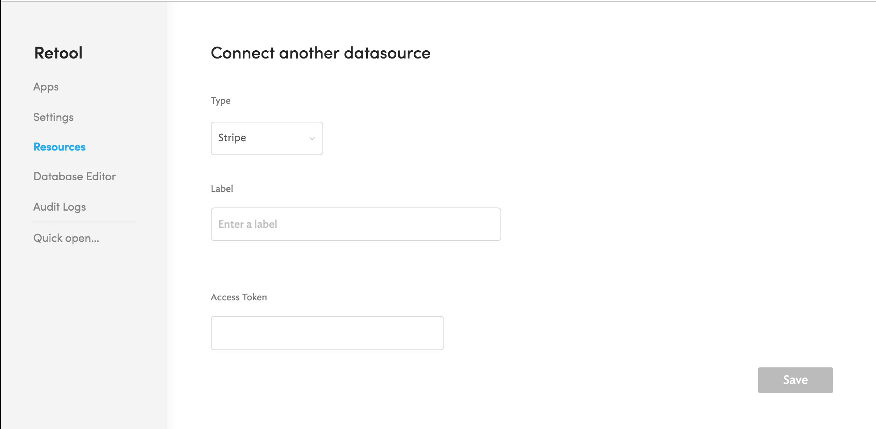The image size is (876, 429).
Task: Click the 'Label' field caption
Action: pyautogui.click(x=222, y=189)
